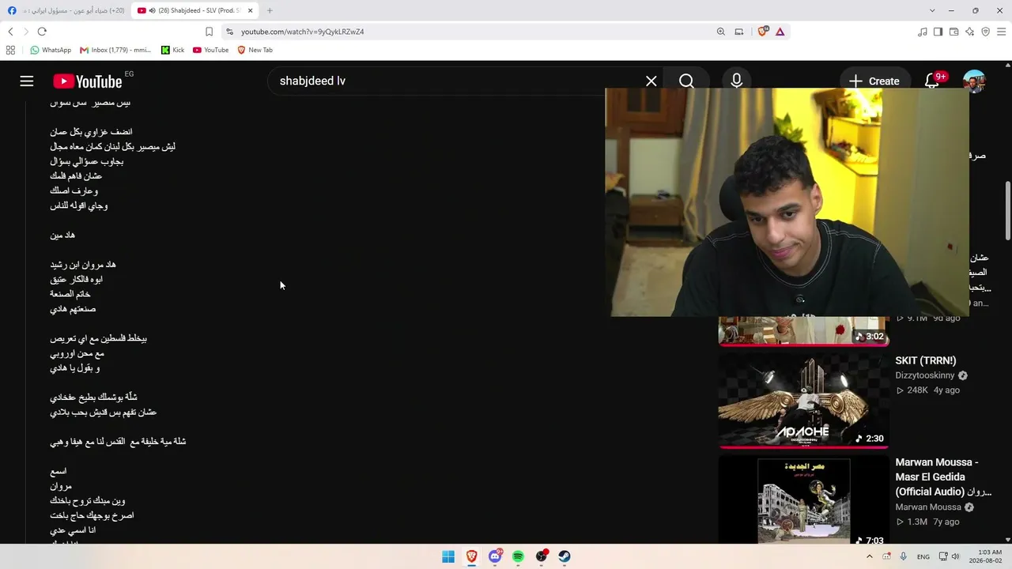Open OBS Studio from the taskbar
The width and height of the screenshot is (1012, 569).
[x=542, y=556]
